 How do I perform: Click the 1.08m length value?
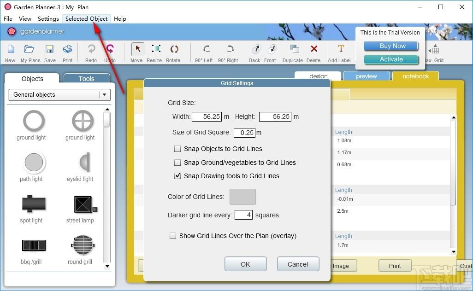(x=344, y=141)
